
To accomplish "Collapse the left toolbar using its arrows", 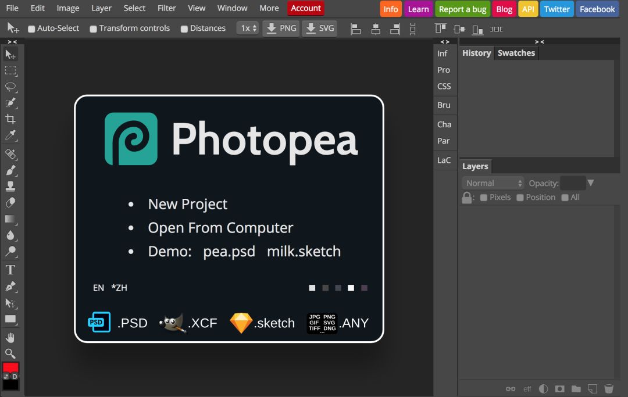I will pos(12,42).
